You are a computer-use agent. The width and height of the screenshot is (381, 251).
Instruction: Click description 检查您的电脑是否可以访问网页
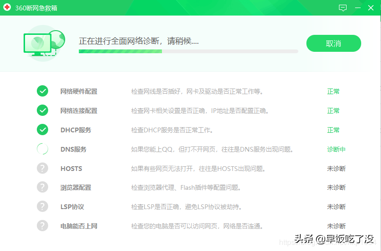(197, 226)
